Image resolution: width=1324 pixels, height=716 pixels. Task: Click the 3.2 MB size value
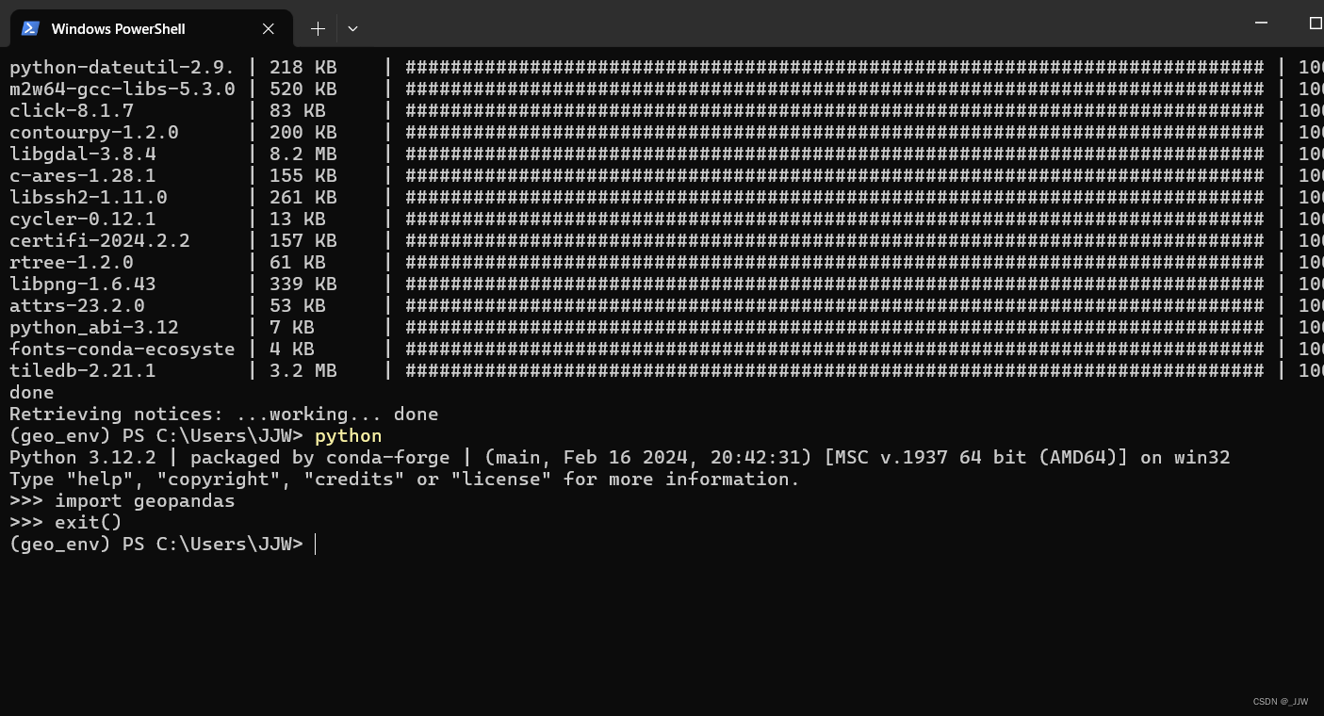[x=303, y=370]
